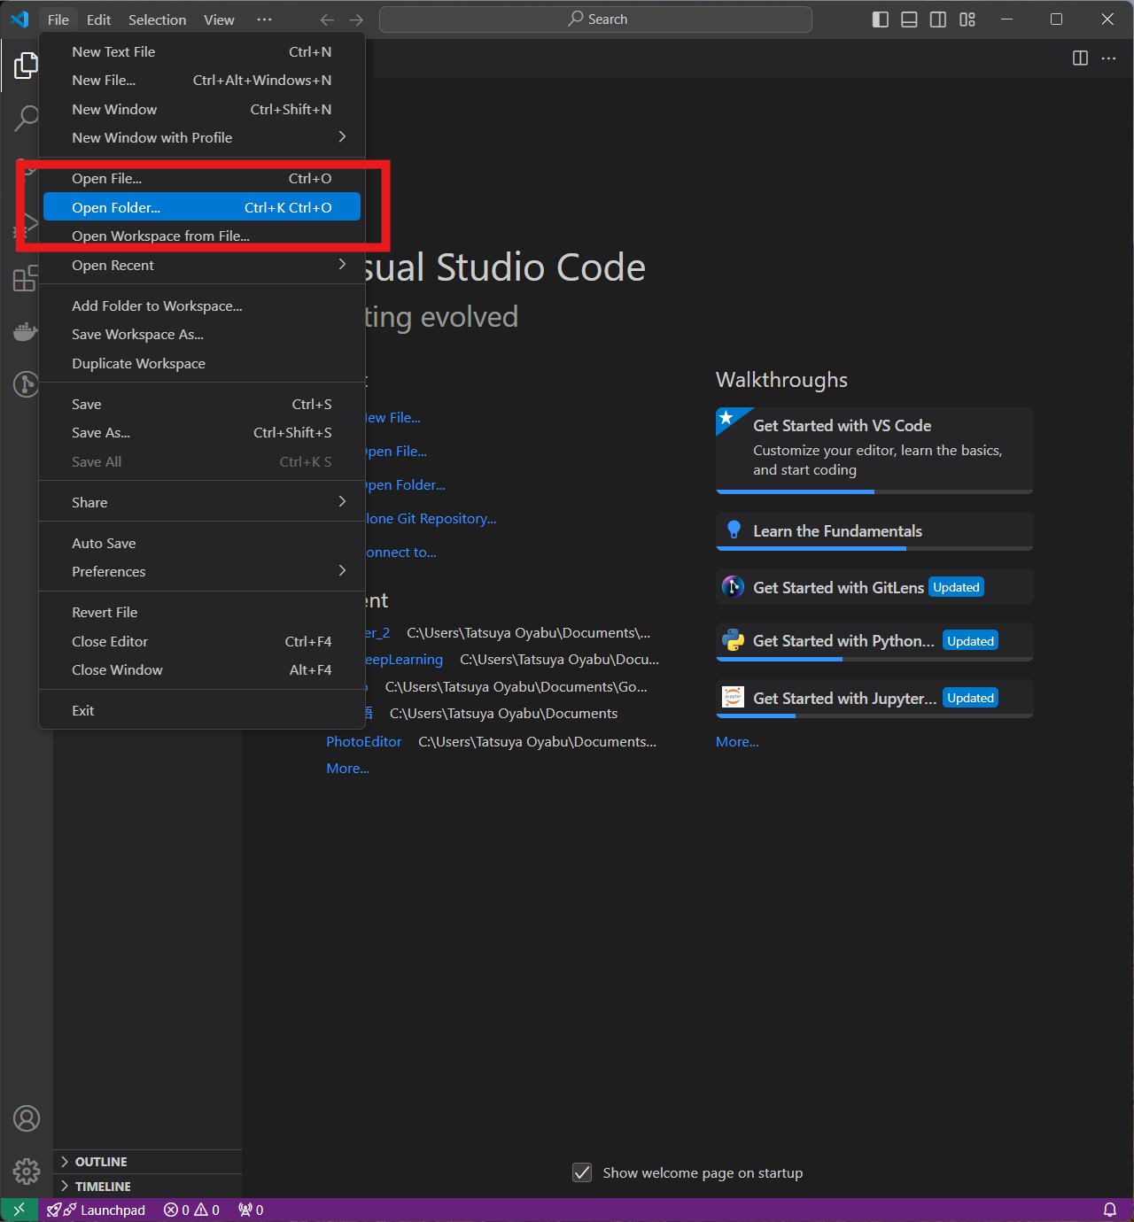Viewport: 1134px width, 1222px height.
Task: Toggle the primary sidebar layout control
Action: point(881,19)
